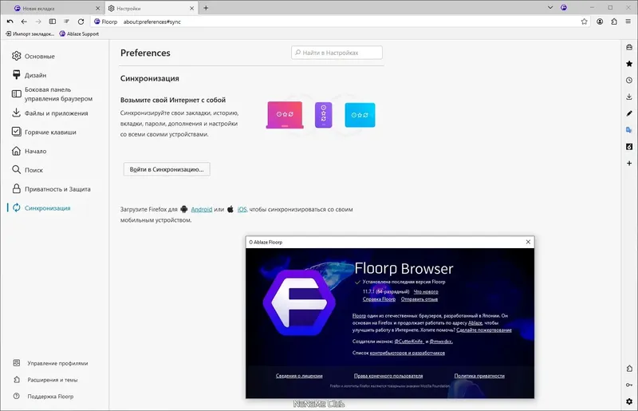Screen dimensions: 638x411
Task: Open a new tab with the plus
Action: [x=206, y=8]
